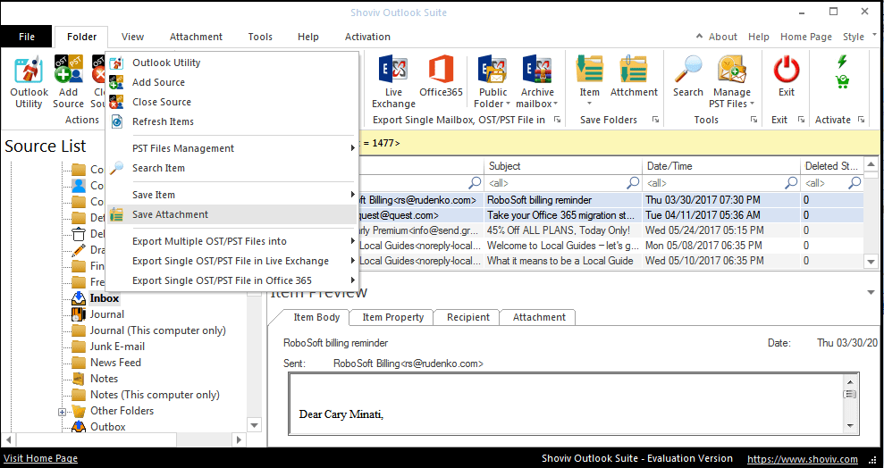The height and width of the screenshot is (468, 884).
Task: Click the Public Folder ribbon icon
Action: (x=493, y=70)
